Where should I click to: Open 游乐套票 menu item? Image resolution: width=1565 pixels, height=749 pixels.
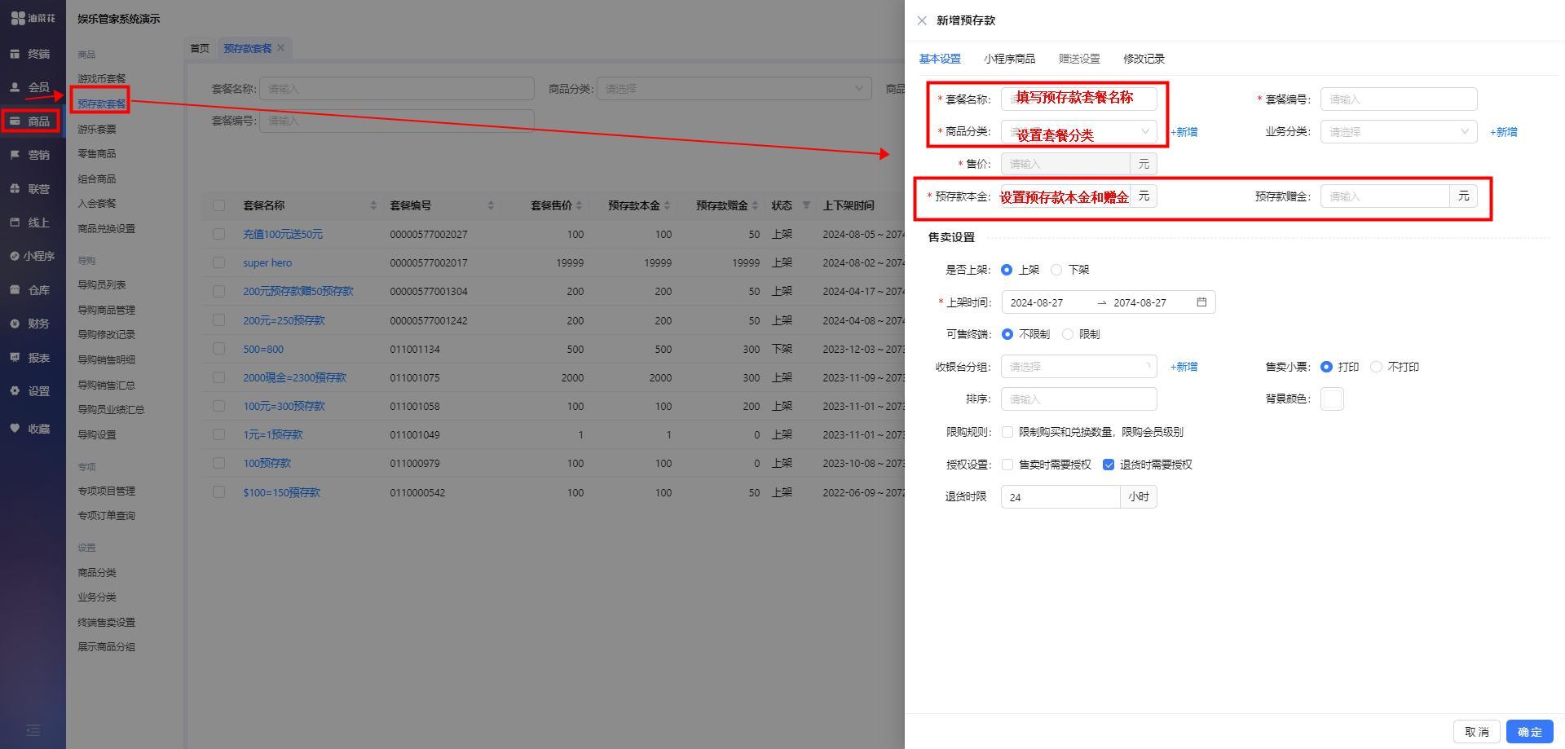pyautogui.click(x=97, y=129)
